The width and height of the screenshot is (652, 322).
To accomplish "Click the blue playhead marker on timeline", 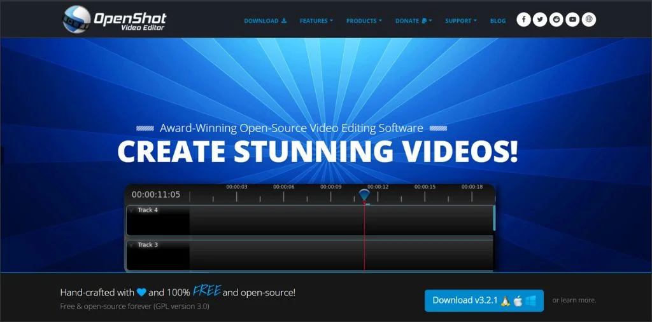I will tap(364, 195).
